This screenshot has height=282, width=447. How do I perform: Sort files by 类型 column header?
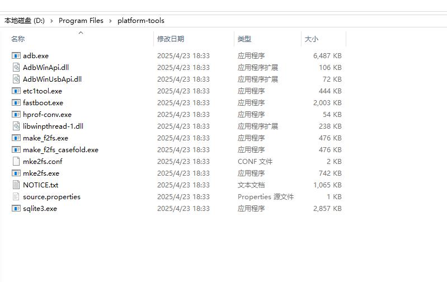pos(244,39)
